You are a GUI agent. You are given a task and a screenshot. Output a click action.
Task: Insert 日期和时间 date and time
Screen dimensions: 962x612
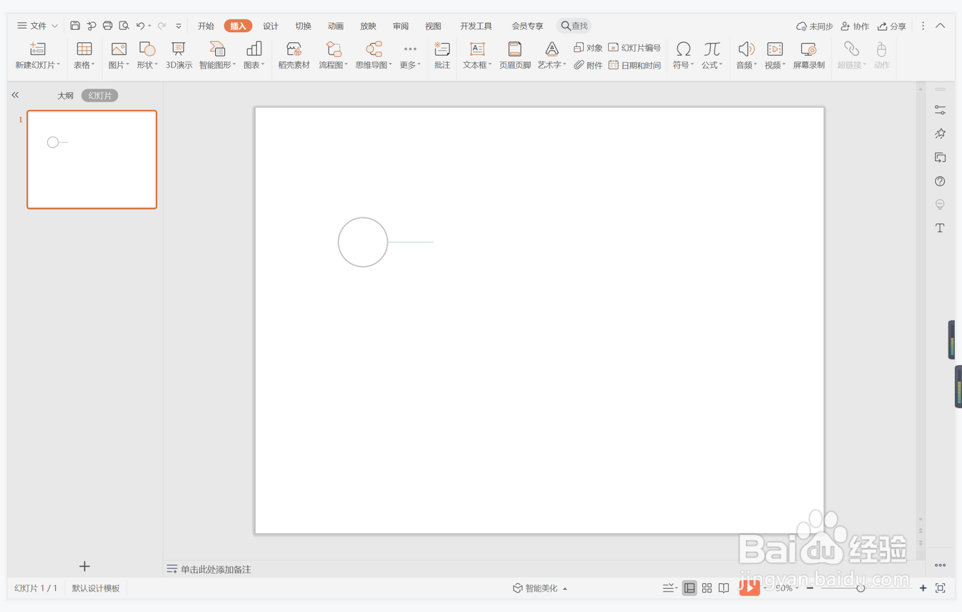click(x=635, y=65)
